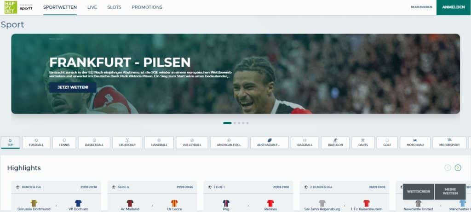Open the Biathlon sport category
Viewport: 471px width, 212px height.
coord(335,143)
